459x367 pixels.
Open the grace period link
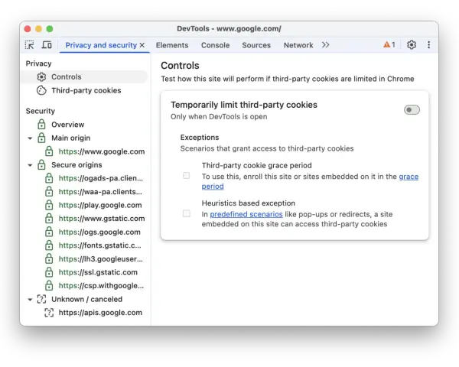click(x=409, y=177)
